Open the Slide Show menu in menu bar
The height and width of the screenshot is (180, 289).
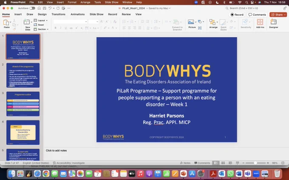pos(111,3)
